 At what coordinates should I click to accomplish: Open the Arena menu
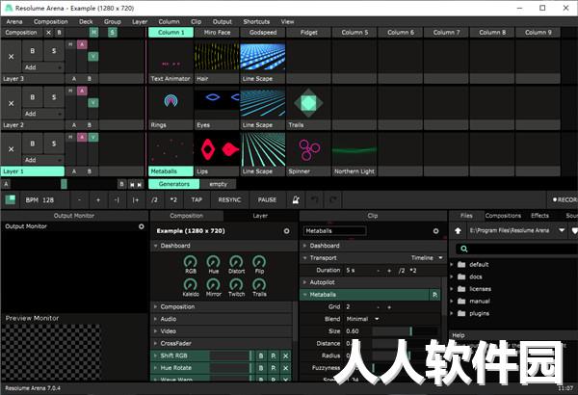14,22
